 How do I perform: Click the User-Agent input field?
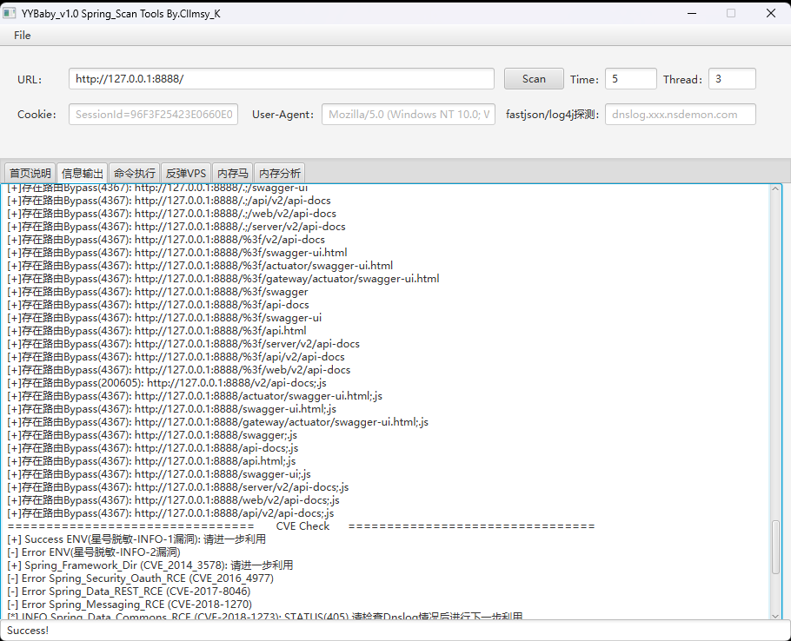[409, 115]
